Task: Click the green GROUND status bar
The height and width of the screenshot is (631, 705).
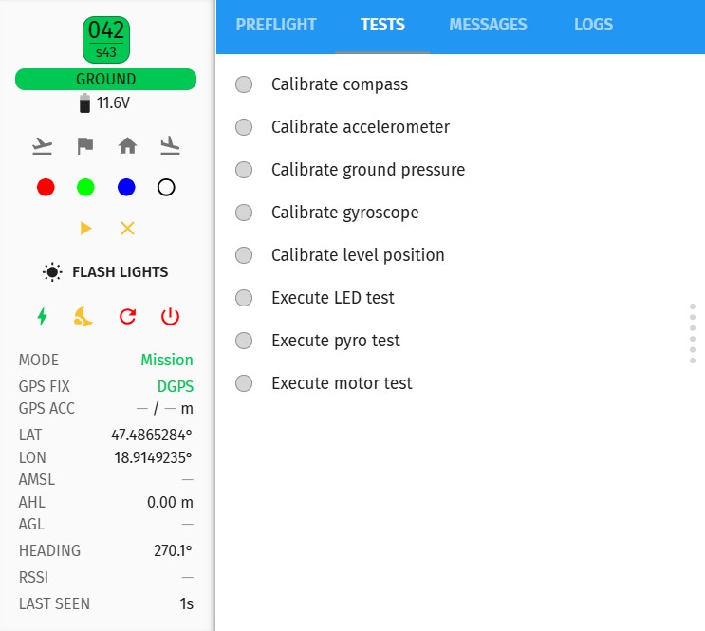Action: tap(105, 79)
